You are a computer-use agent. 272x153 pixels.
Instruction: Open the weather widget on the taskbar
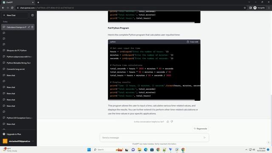(x=10, y=150)
